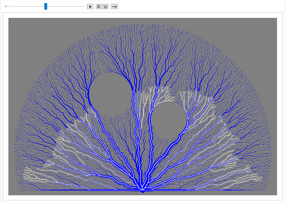Image resolution: width=286 pixels, height=204 pixels.
Task: Click inside the large upper-left gray circle
Action: 110,94
